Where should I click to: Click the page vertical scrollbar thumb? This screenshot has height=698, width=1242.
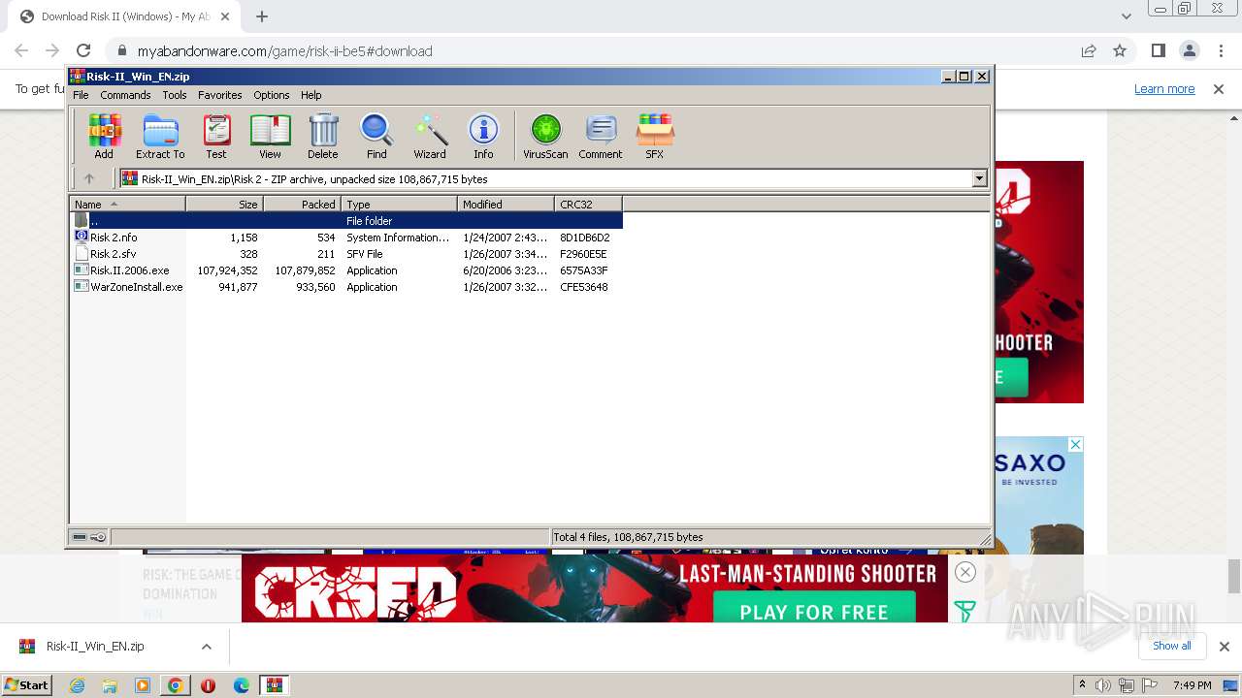tap(1234, 576)
